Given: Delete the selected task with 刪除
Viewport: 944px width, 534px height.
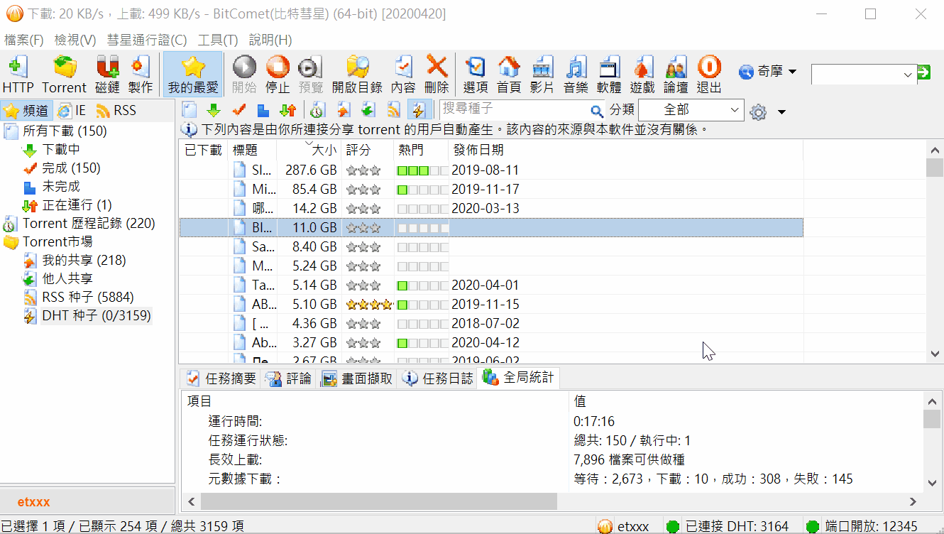Looking at the screenshot, I should 437,75.
